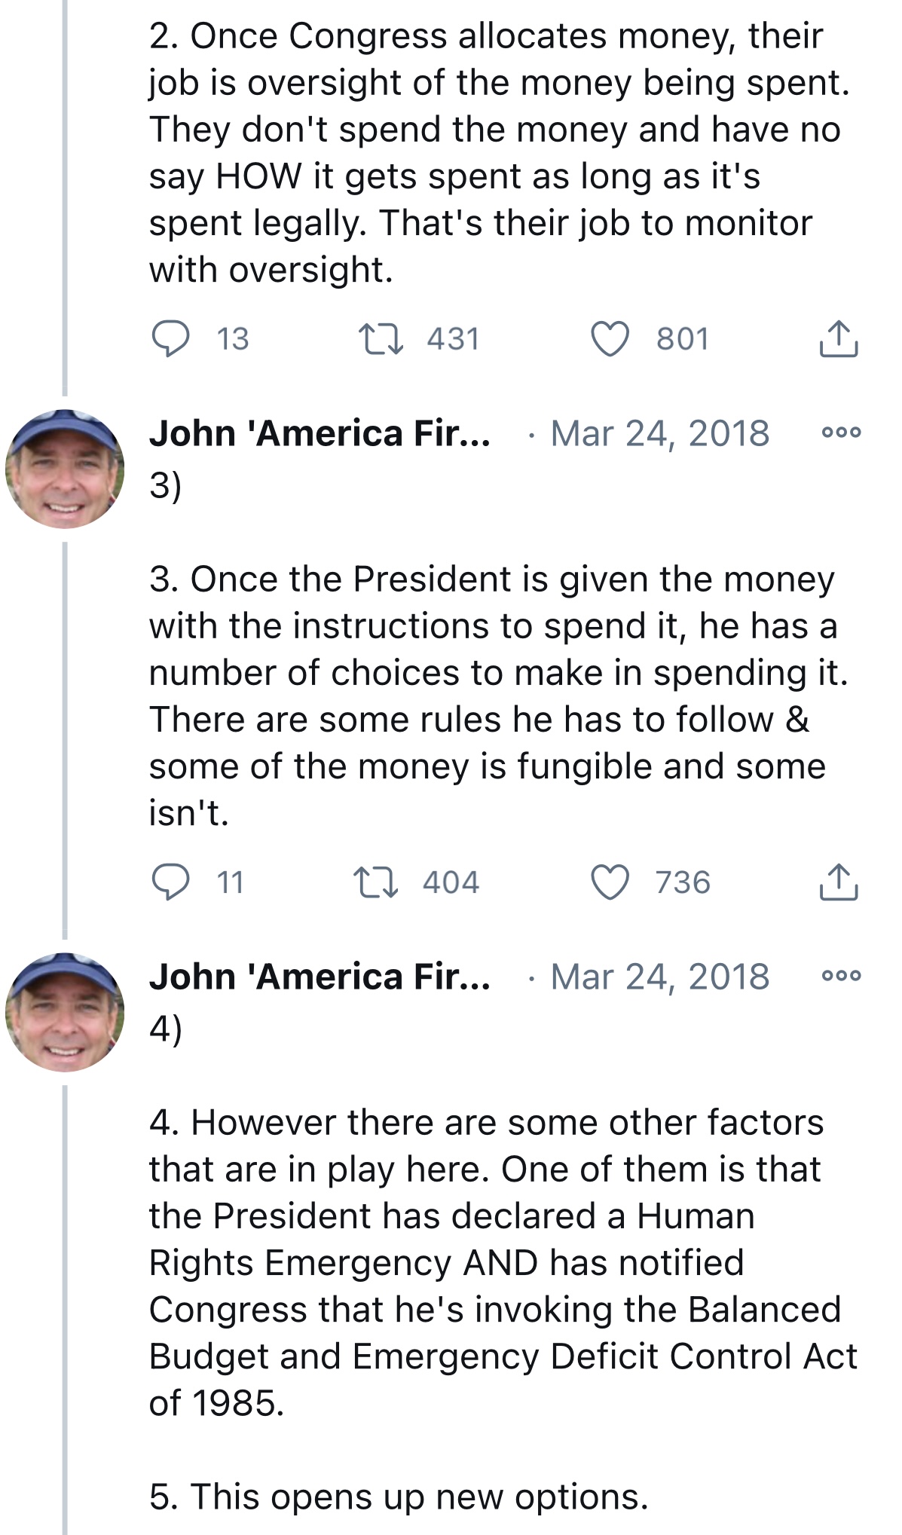Open the tweet about Human Rights Emergency

pyautogui.click(x=503, y=1262)
